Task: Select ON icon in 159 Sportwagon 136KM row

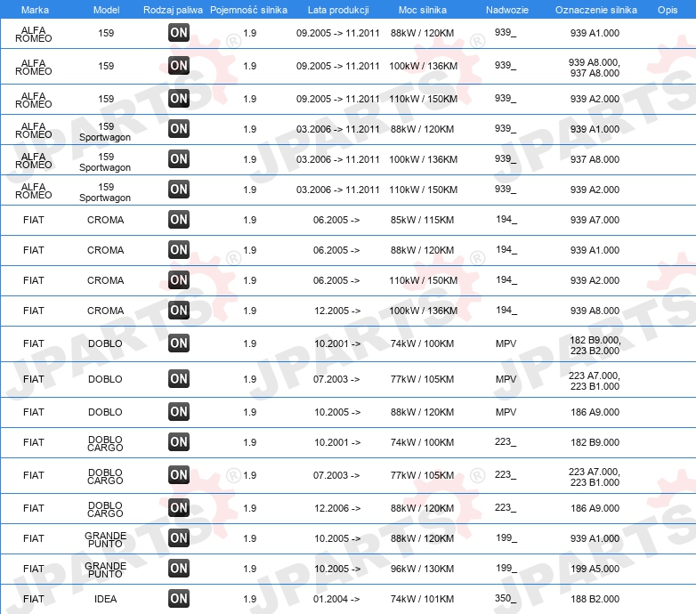Action: (x=179, y=158)
